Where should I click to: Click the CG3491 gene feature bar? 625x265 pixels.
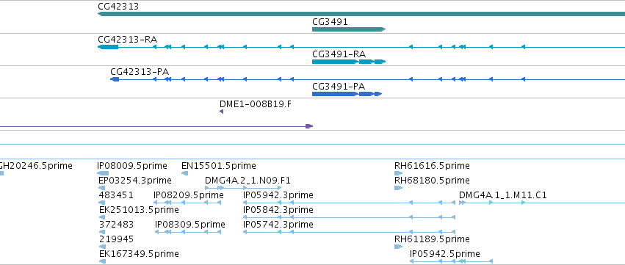[x=349, y=29]
